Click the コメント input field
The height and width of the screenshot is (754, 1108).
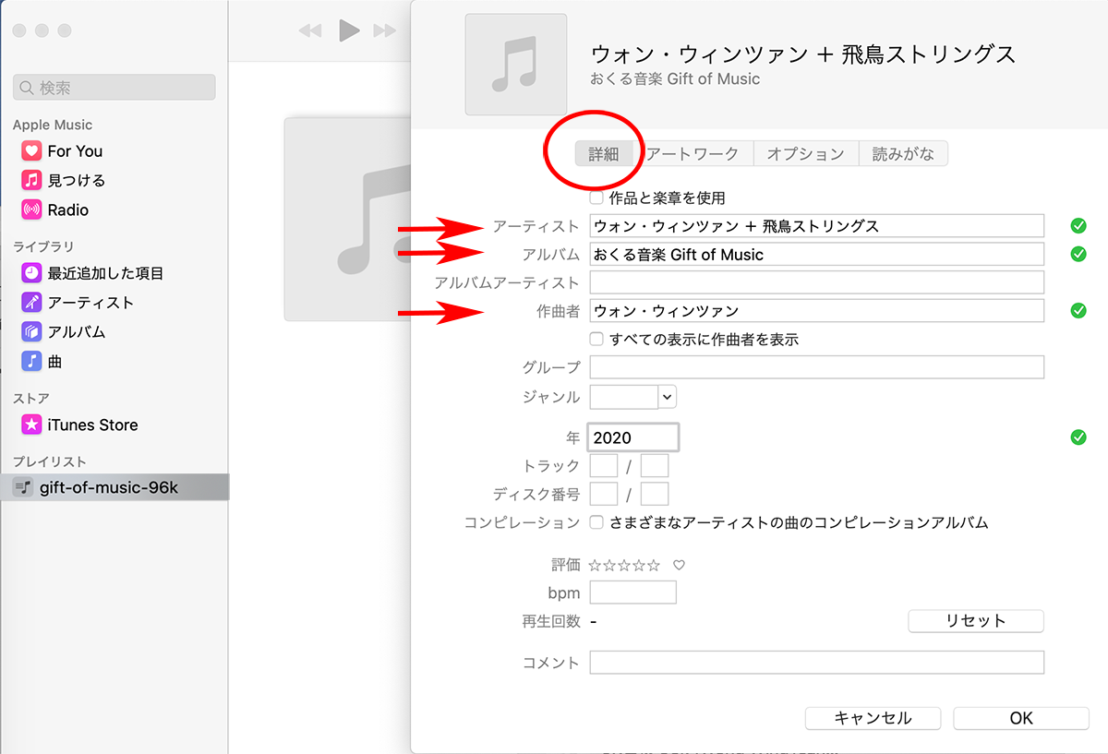[816, 663]
